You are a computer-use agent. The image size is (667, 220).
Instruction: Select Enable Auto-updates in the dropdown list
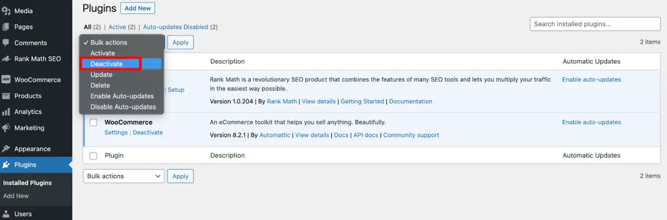(x=122, y=96)
